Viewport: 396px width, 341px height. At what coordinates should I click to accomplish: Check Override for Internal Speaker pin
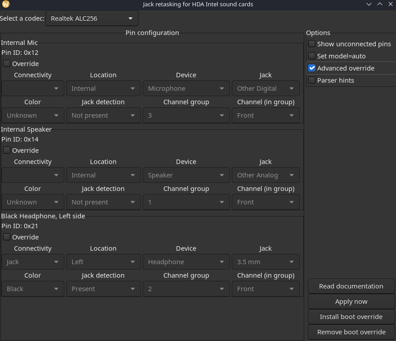coord(7,151)
